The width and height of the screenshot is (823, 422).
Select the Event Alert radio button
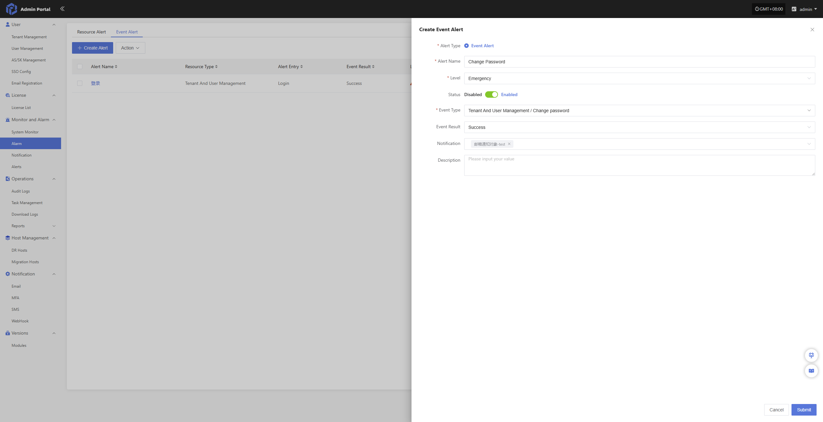[x=466, y=46]
